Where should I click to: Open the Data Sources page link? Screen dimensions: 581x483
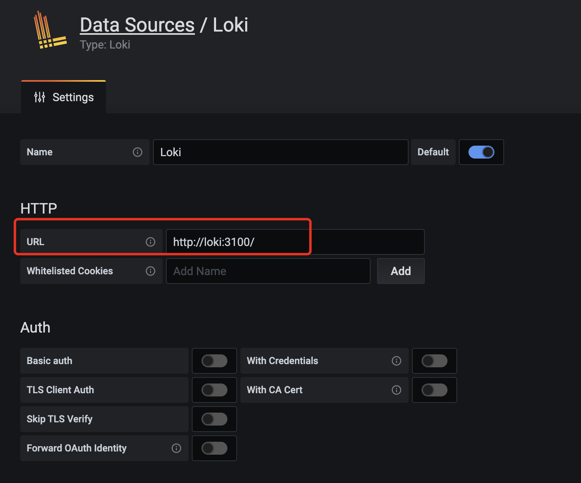tap(137, 25)
